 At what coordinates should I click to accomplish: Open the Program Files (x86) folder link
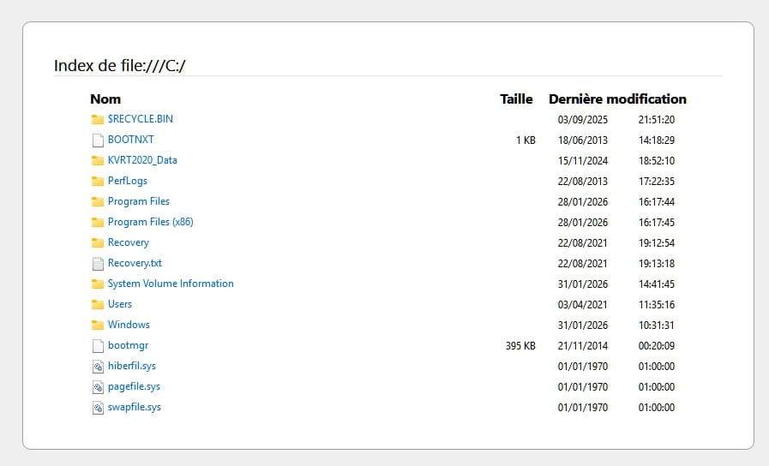click(150, 222)
